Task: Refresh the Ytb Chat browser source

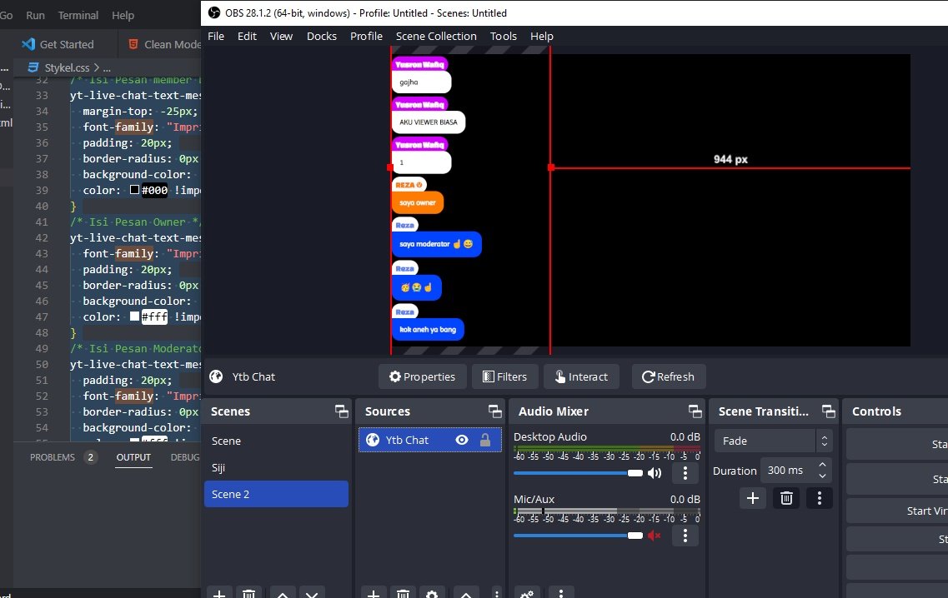Action: pyautogui.click(x=668, y=377)
